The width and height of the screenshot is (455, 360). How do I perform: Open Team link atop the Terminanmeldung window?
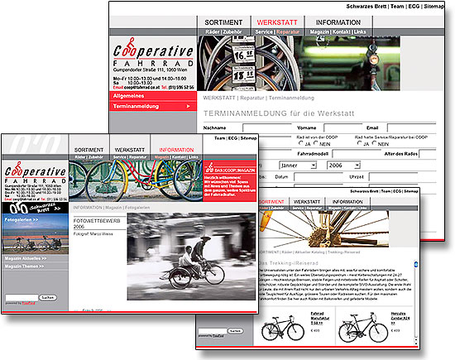point(397,6)
